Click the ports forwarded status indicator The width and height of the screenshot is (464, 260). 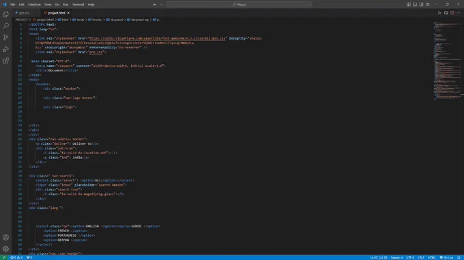click(29, 258)
